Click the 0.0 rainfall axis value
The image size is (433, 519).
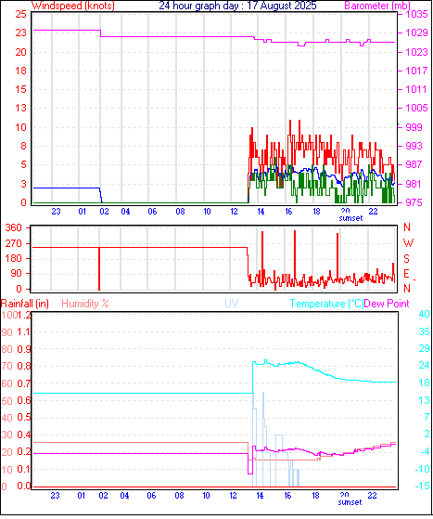[24, 486]
